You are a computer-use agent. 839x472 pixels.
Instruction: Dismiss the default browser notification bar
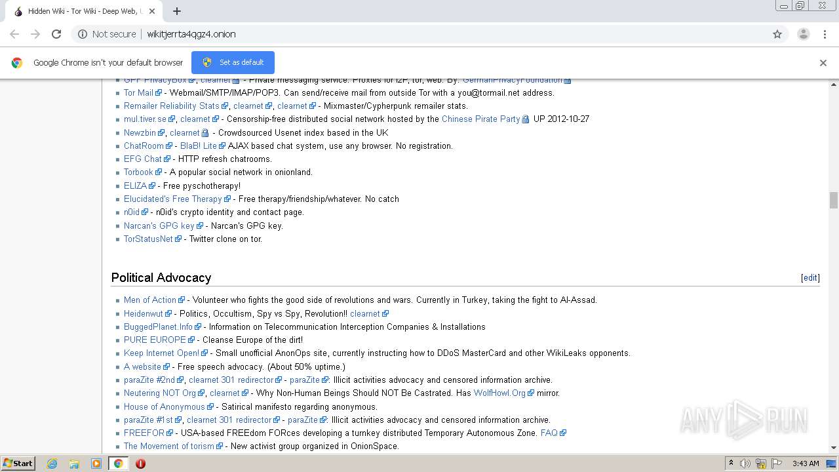[x=823, y=63]
